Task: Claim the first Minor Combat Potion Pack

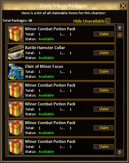Action: tap(104, 34)
